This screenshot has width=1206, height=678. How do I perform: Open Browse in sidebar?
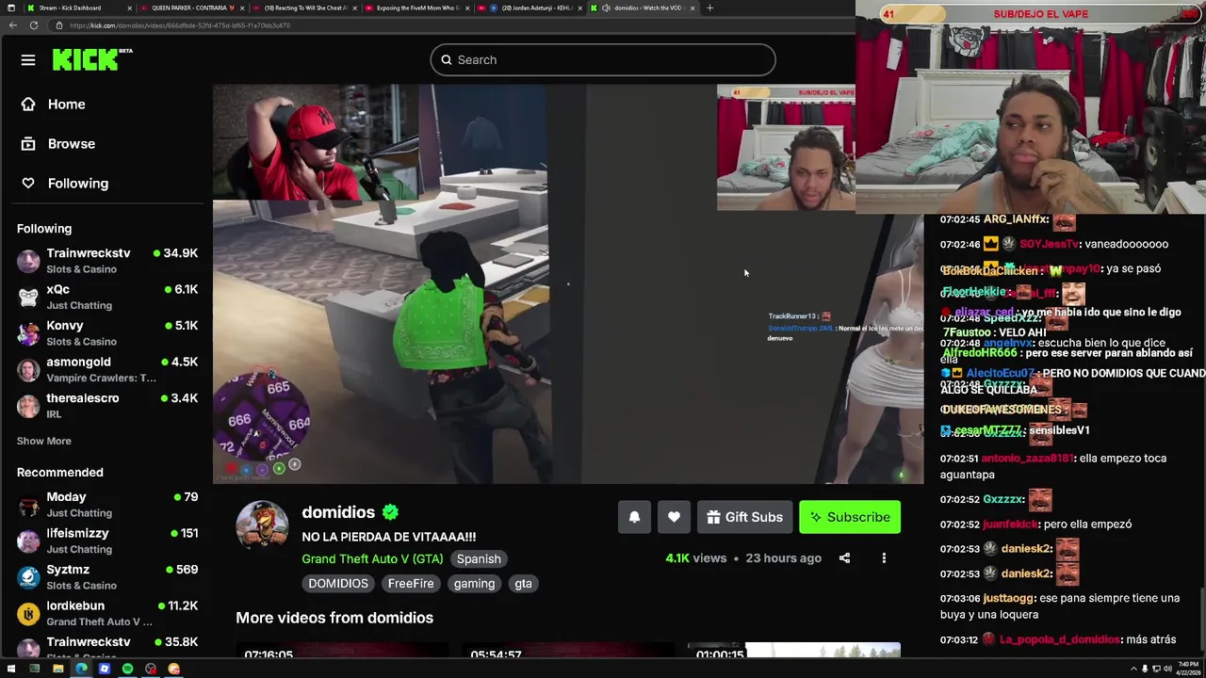tap(58, 144)
